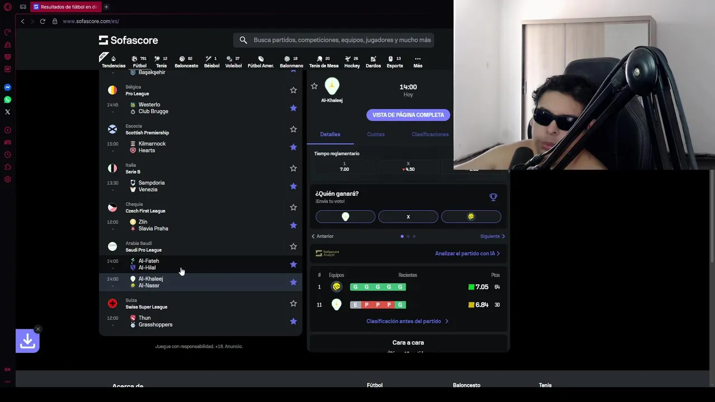This screenshot has width=715, height=402.
Task: Toggle favorite star for Scottish Premiership
Action: pos(293,129)
